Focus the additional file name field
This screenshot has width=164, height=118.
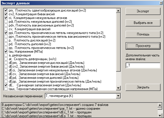(143, 65)
